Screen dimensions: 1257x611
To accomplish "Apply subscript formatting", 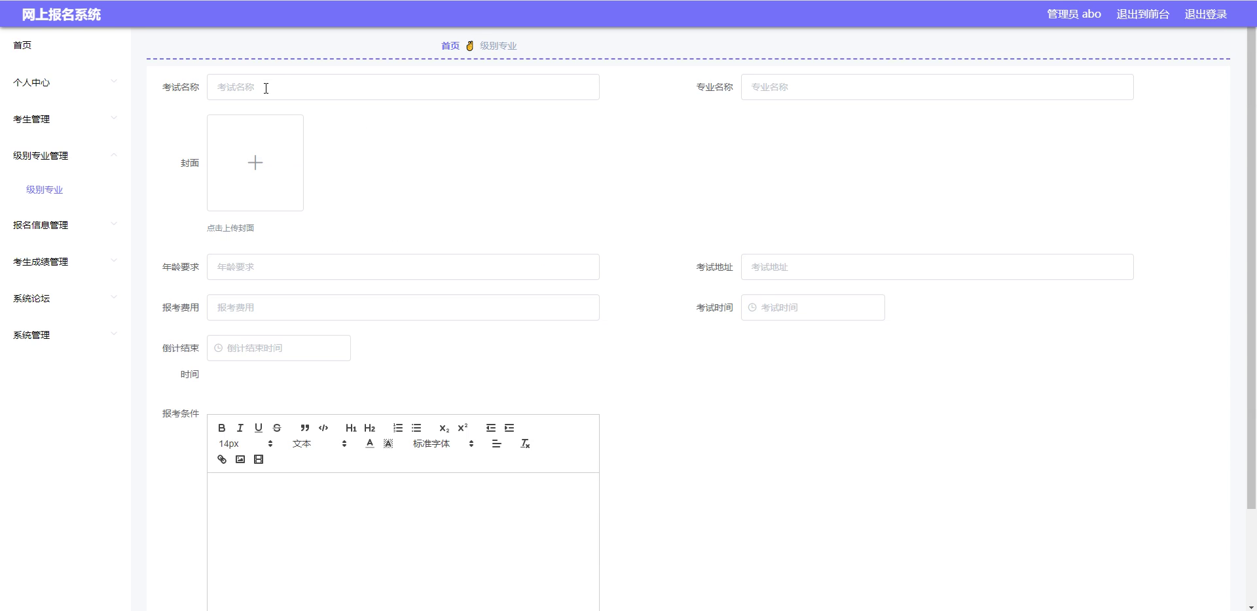I will click(x=444, y=428).
